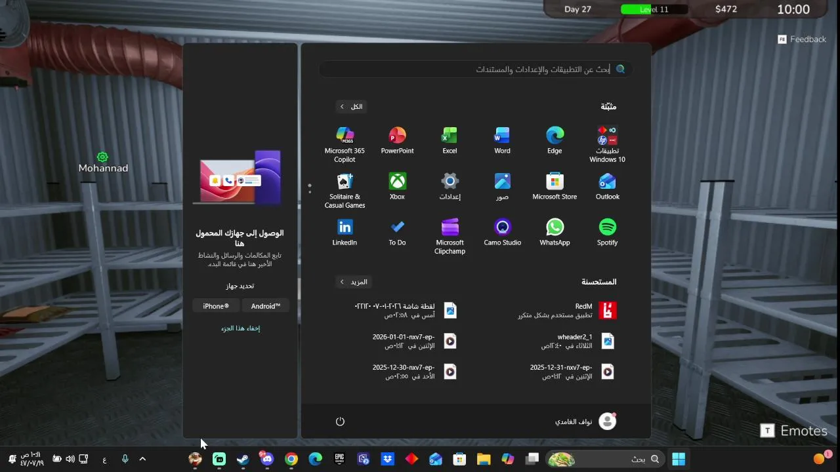Launch Epic Games from the taskbar
This screenshot has height=472, width=840.
[x=339, y=459]
